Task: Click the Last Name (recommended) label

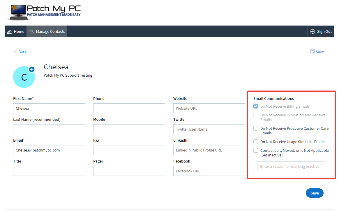Action: coord(37,119)
